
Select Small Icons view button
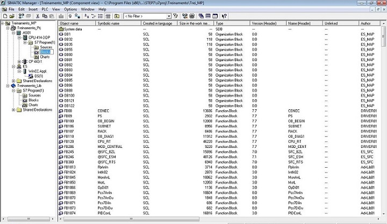(x=94, y=16)
